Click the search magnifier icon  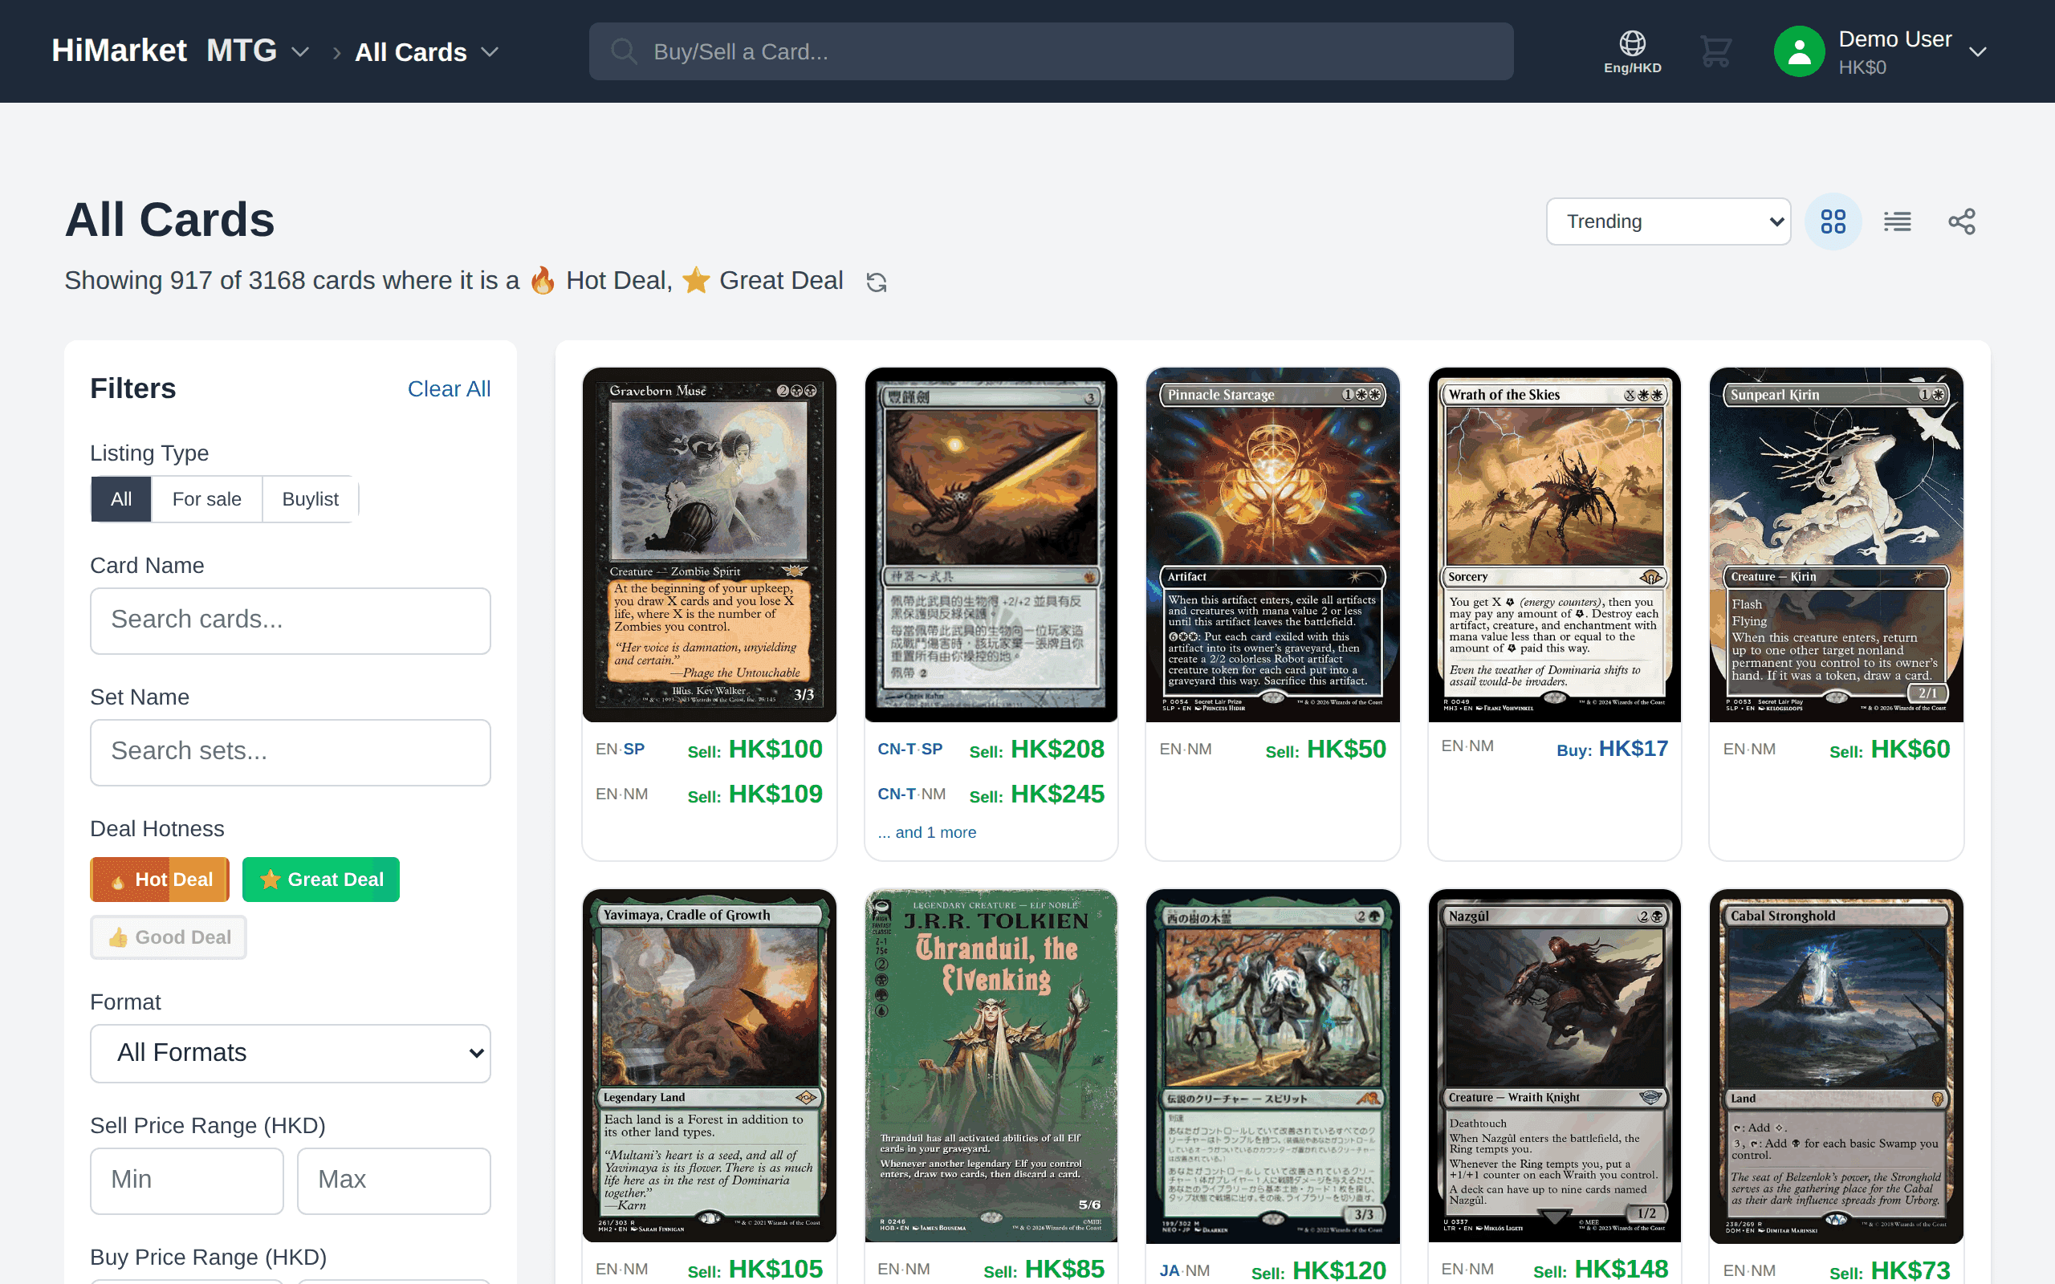pos(625,52)
